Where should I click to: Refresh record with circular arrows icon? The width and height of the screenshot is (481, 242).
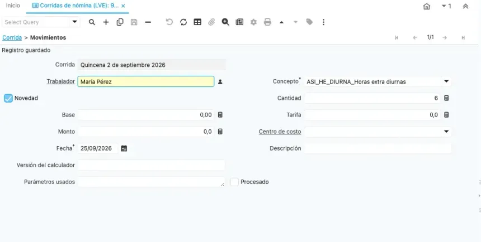click(x=183, y=22)
